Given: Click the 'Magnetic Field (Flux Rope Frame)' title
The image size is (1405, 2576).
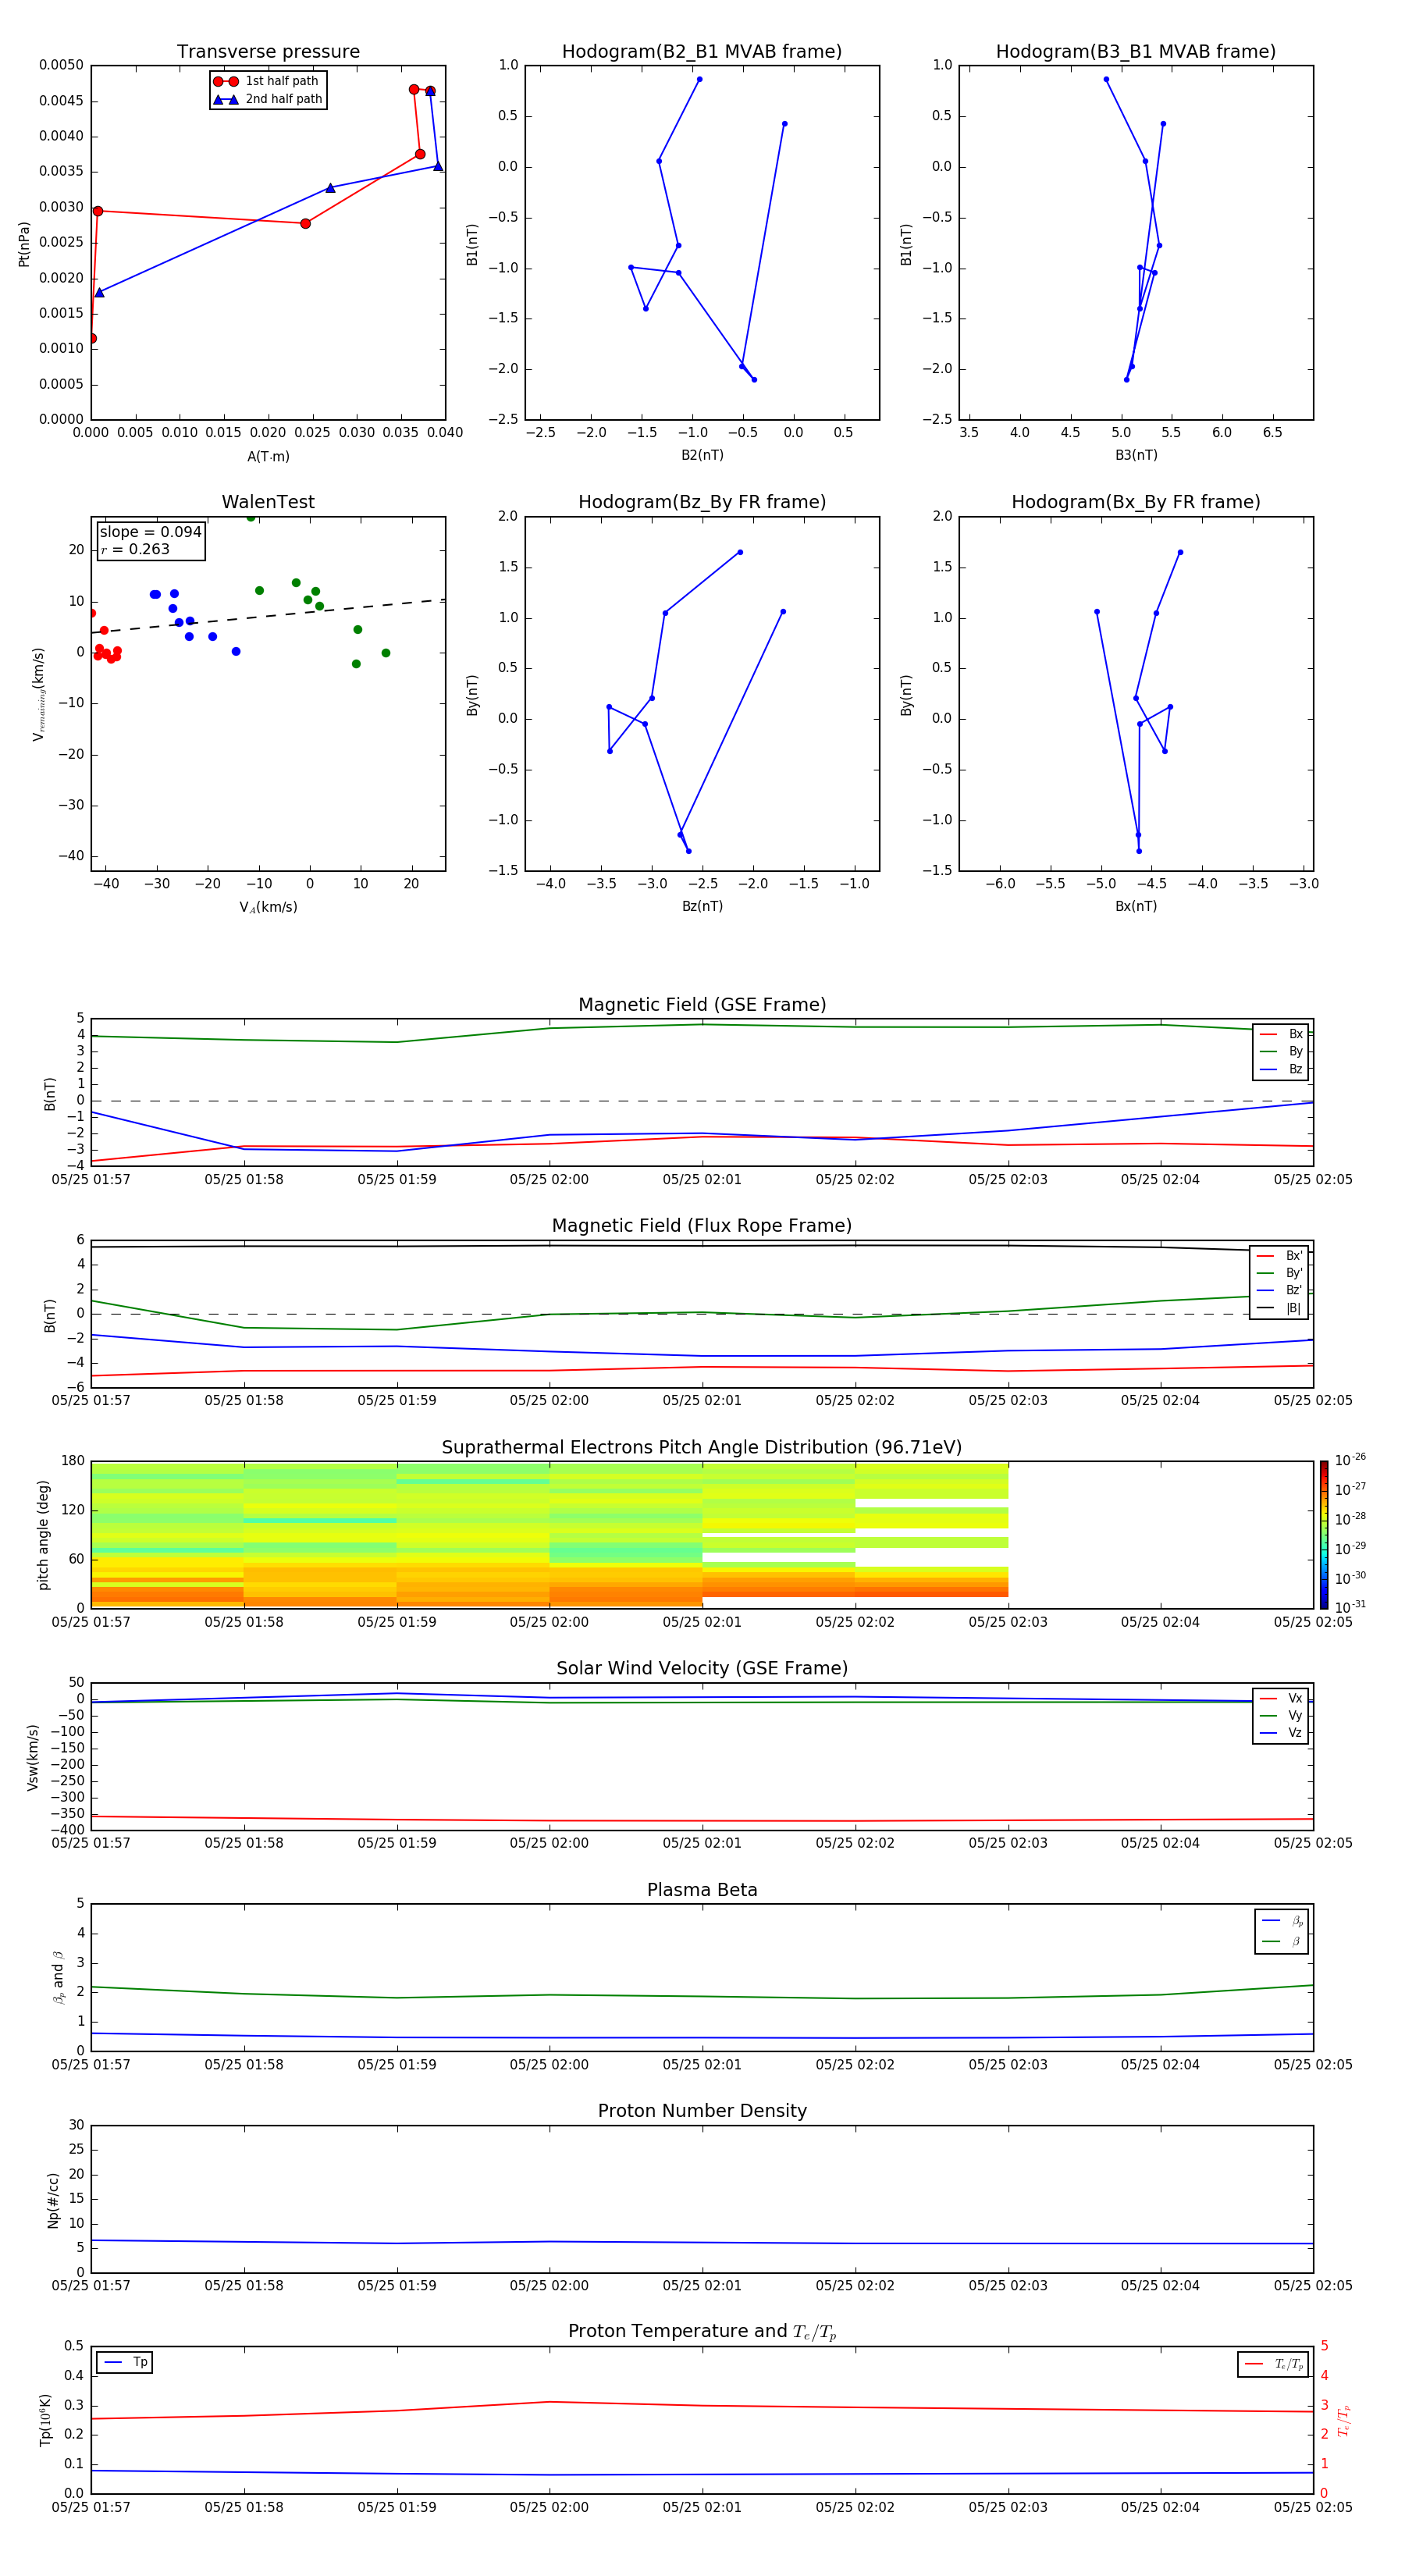Looking at the screenshot, I should tap(702, 1226).
